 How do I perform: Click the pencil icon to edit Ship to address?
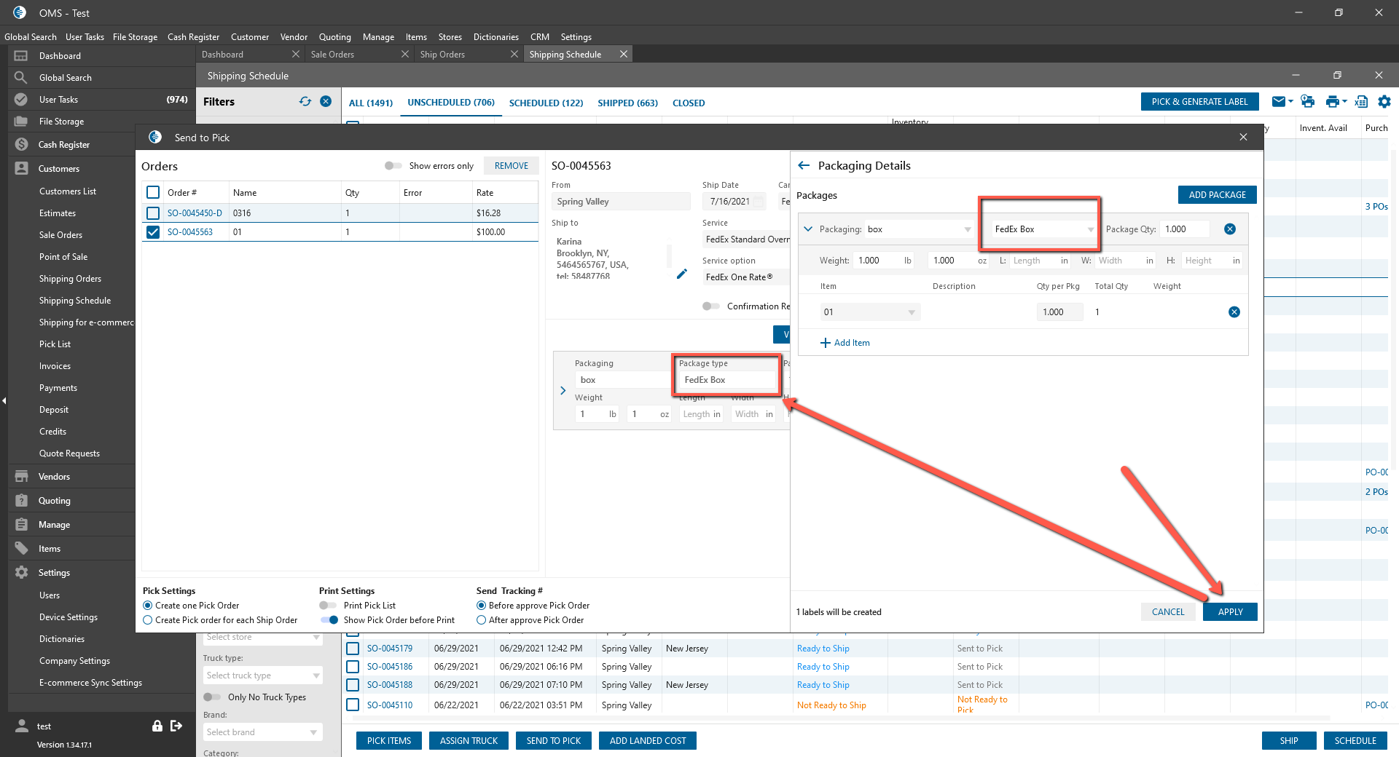[681, 274]
